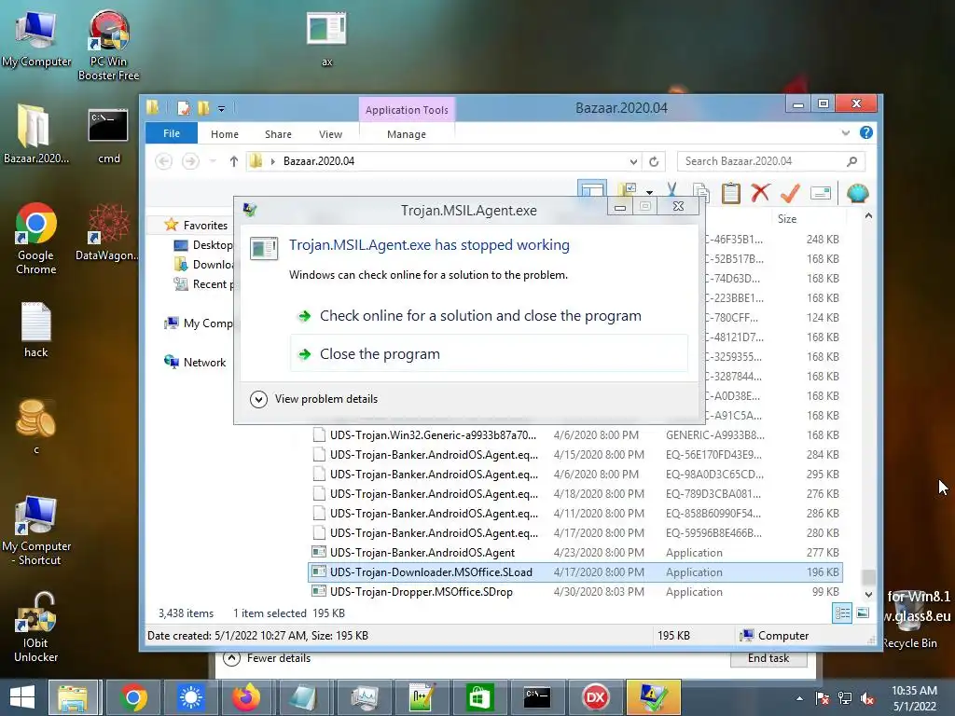
Task: Toggle the preview pane layout toolbar icon
Action: coord(592,188)
